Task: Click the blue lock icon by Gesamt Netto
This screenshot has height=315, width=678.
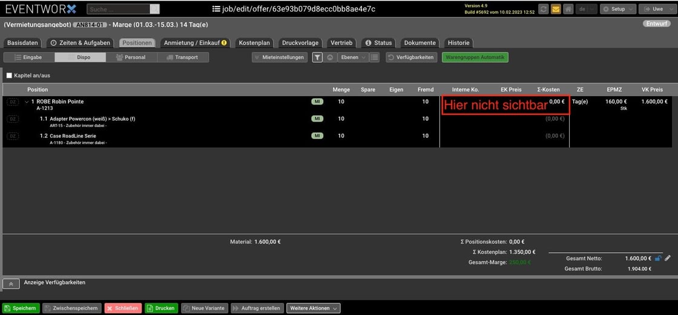Action: pyautogui.click(x=658, y=258)
